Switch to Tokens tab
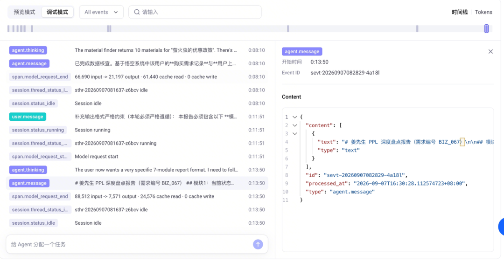 483,12
